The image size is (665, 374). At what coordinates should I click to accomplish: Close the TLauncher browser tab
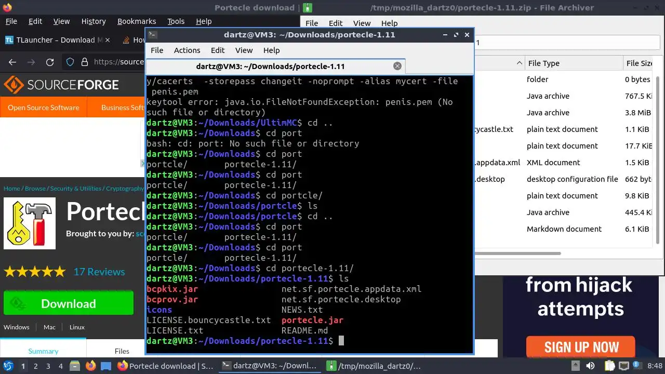(x=108, y=40)
